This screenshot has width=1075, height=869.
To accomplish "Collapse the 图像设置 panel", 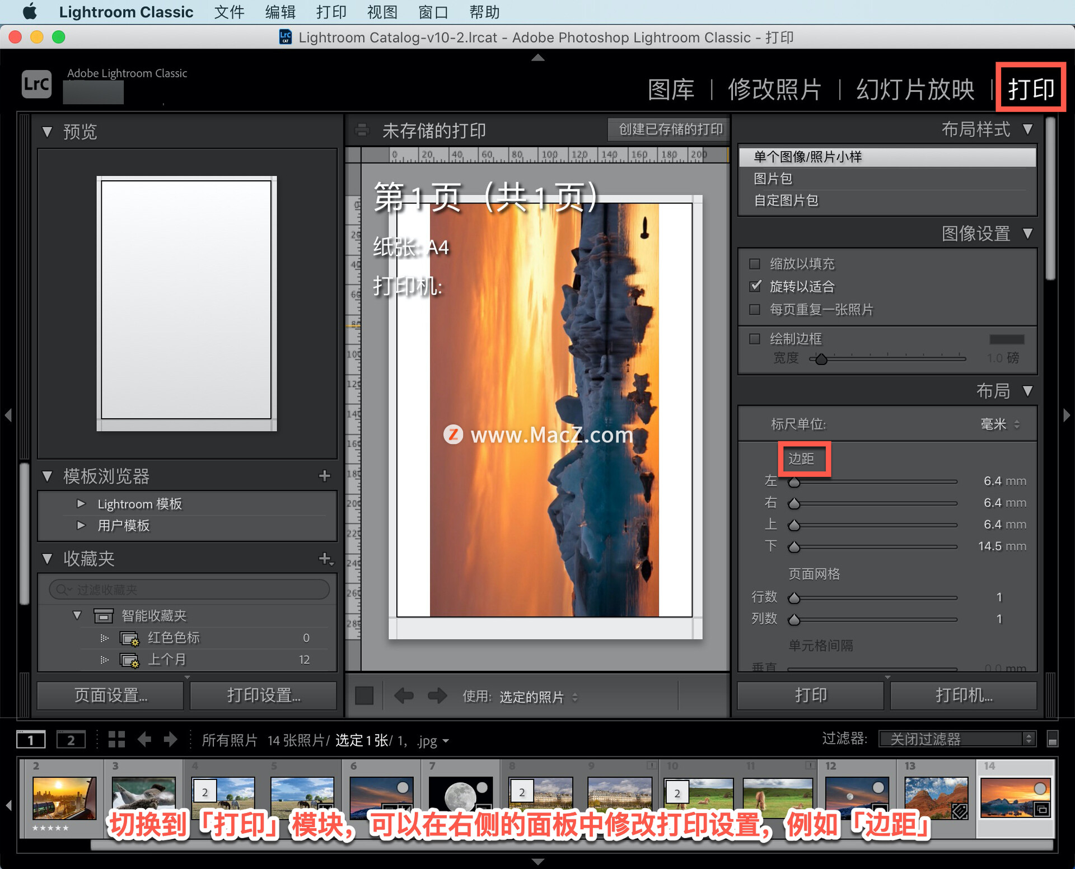I will tap(1028, 233).
